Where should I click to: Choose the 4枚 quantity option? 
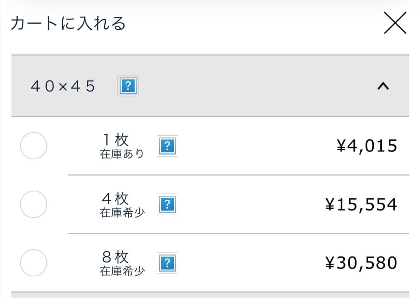tap(33, 204)
